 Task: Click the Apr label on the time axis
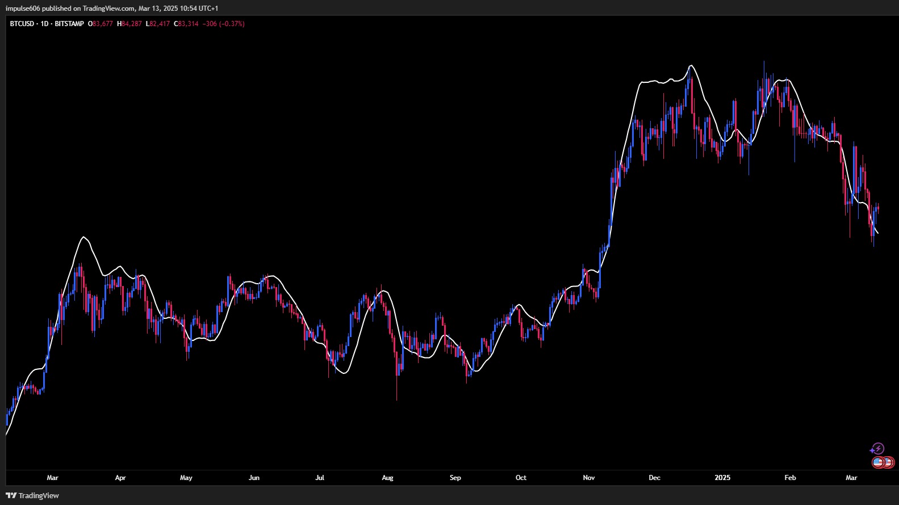tap(120, 478)
